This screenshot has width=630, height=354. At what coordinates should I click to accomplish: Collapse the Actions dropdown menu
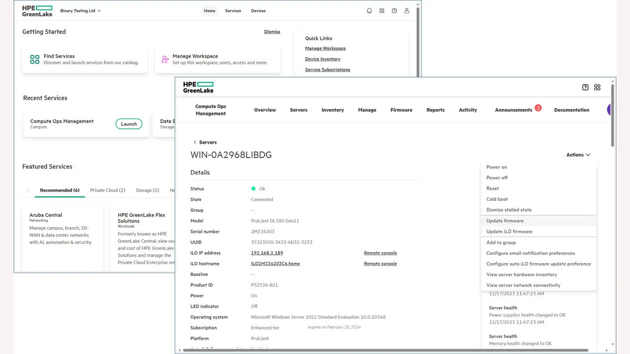(x=578, y=155)
